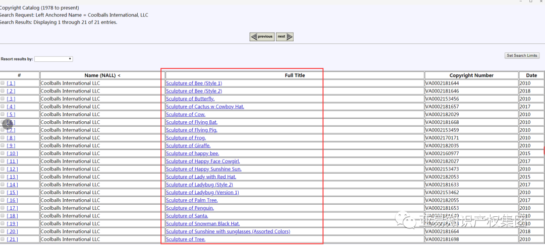The width and height of the screenshot is (545, 245).
Task: Open Sculpture of Giraffe link
Action: [x=188, y=145]
